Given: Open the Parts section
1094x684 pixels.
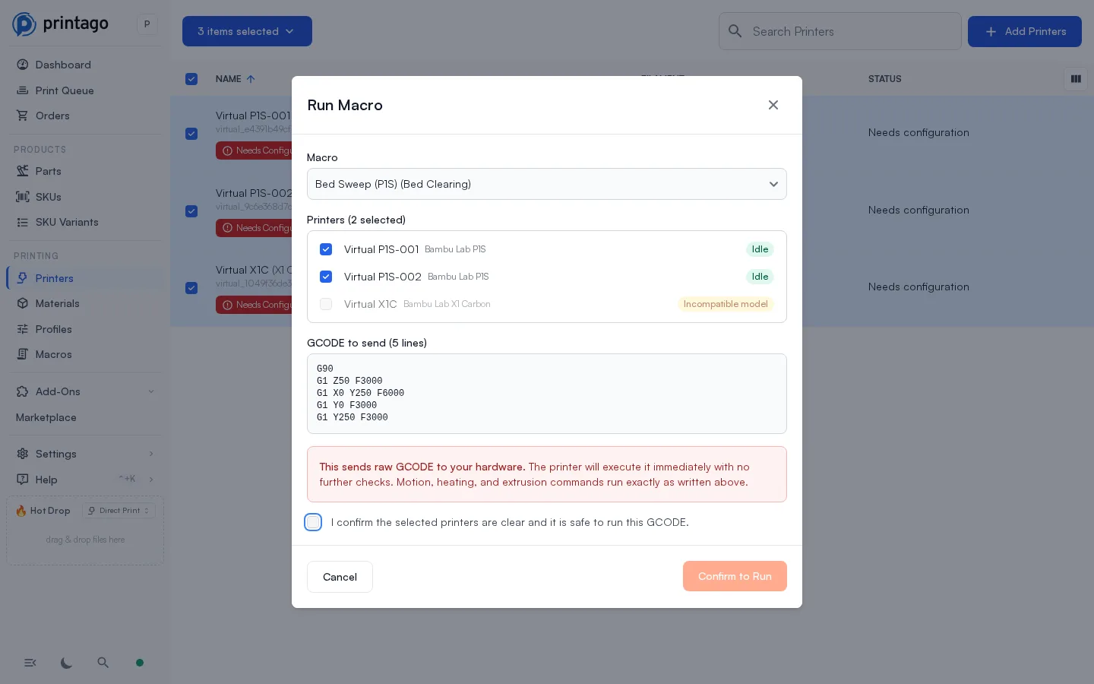Looking at the screenshot, I should click(x=48, y=171).
